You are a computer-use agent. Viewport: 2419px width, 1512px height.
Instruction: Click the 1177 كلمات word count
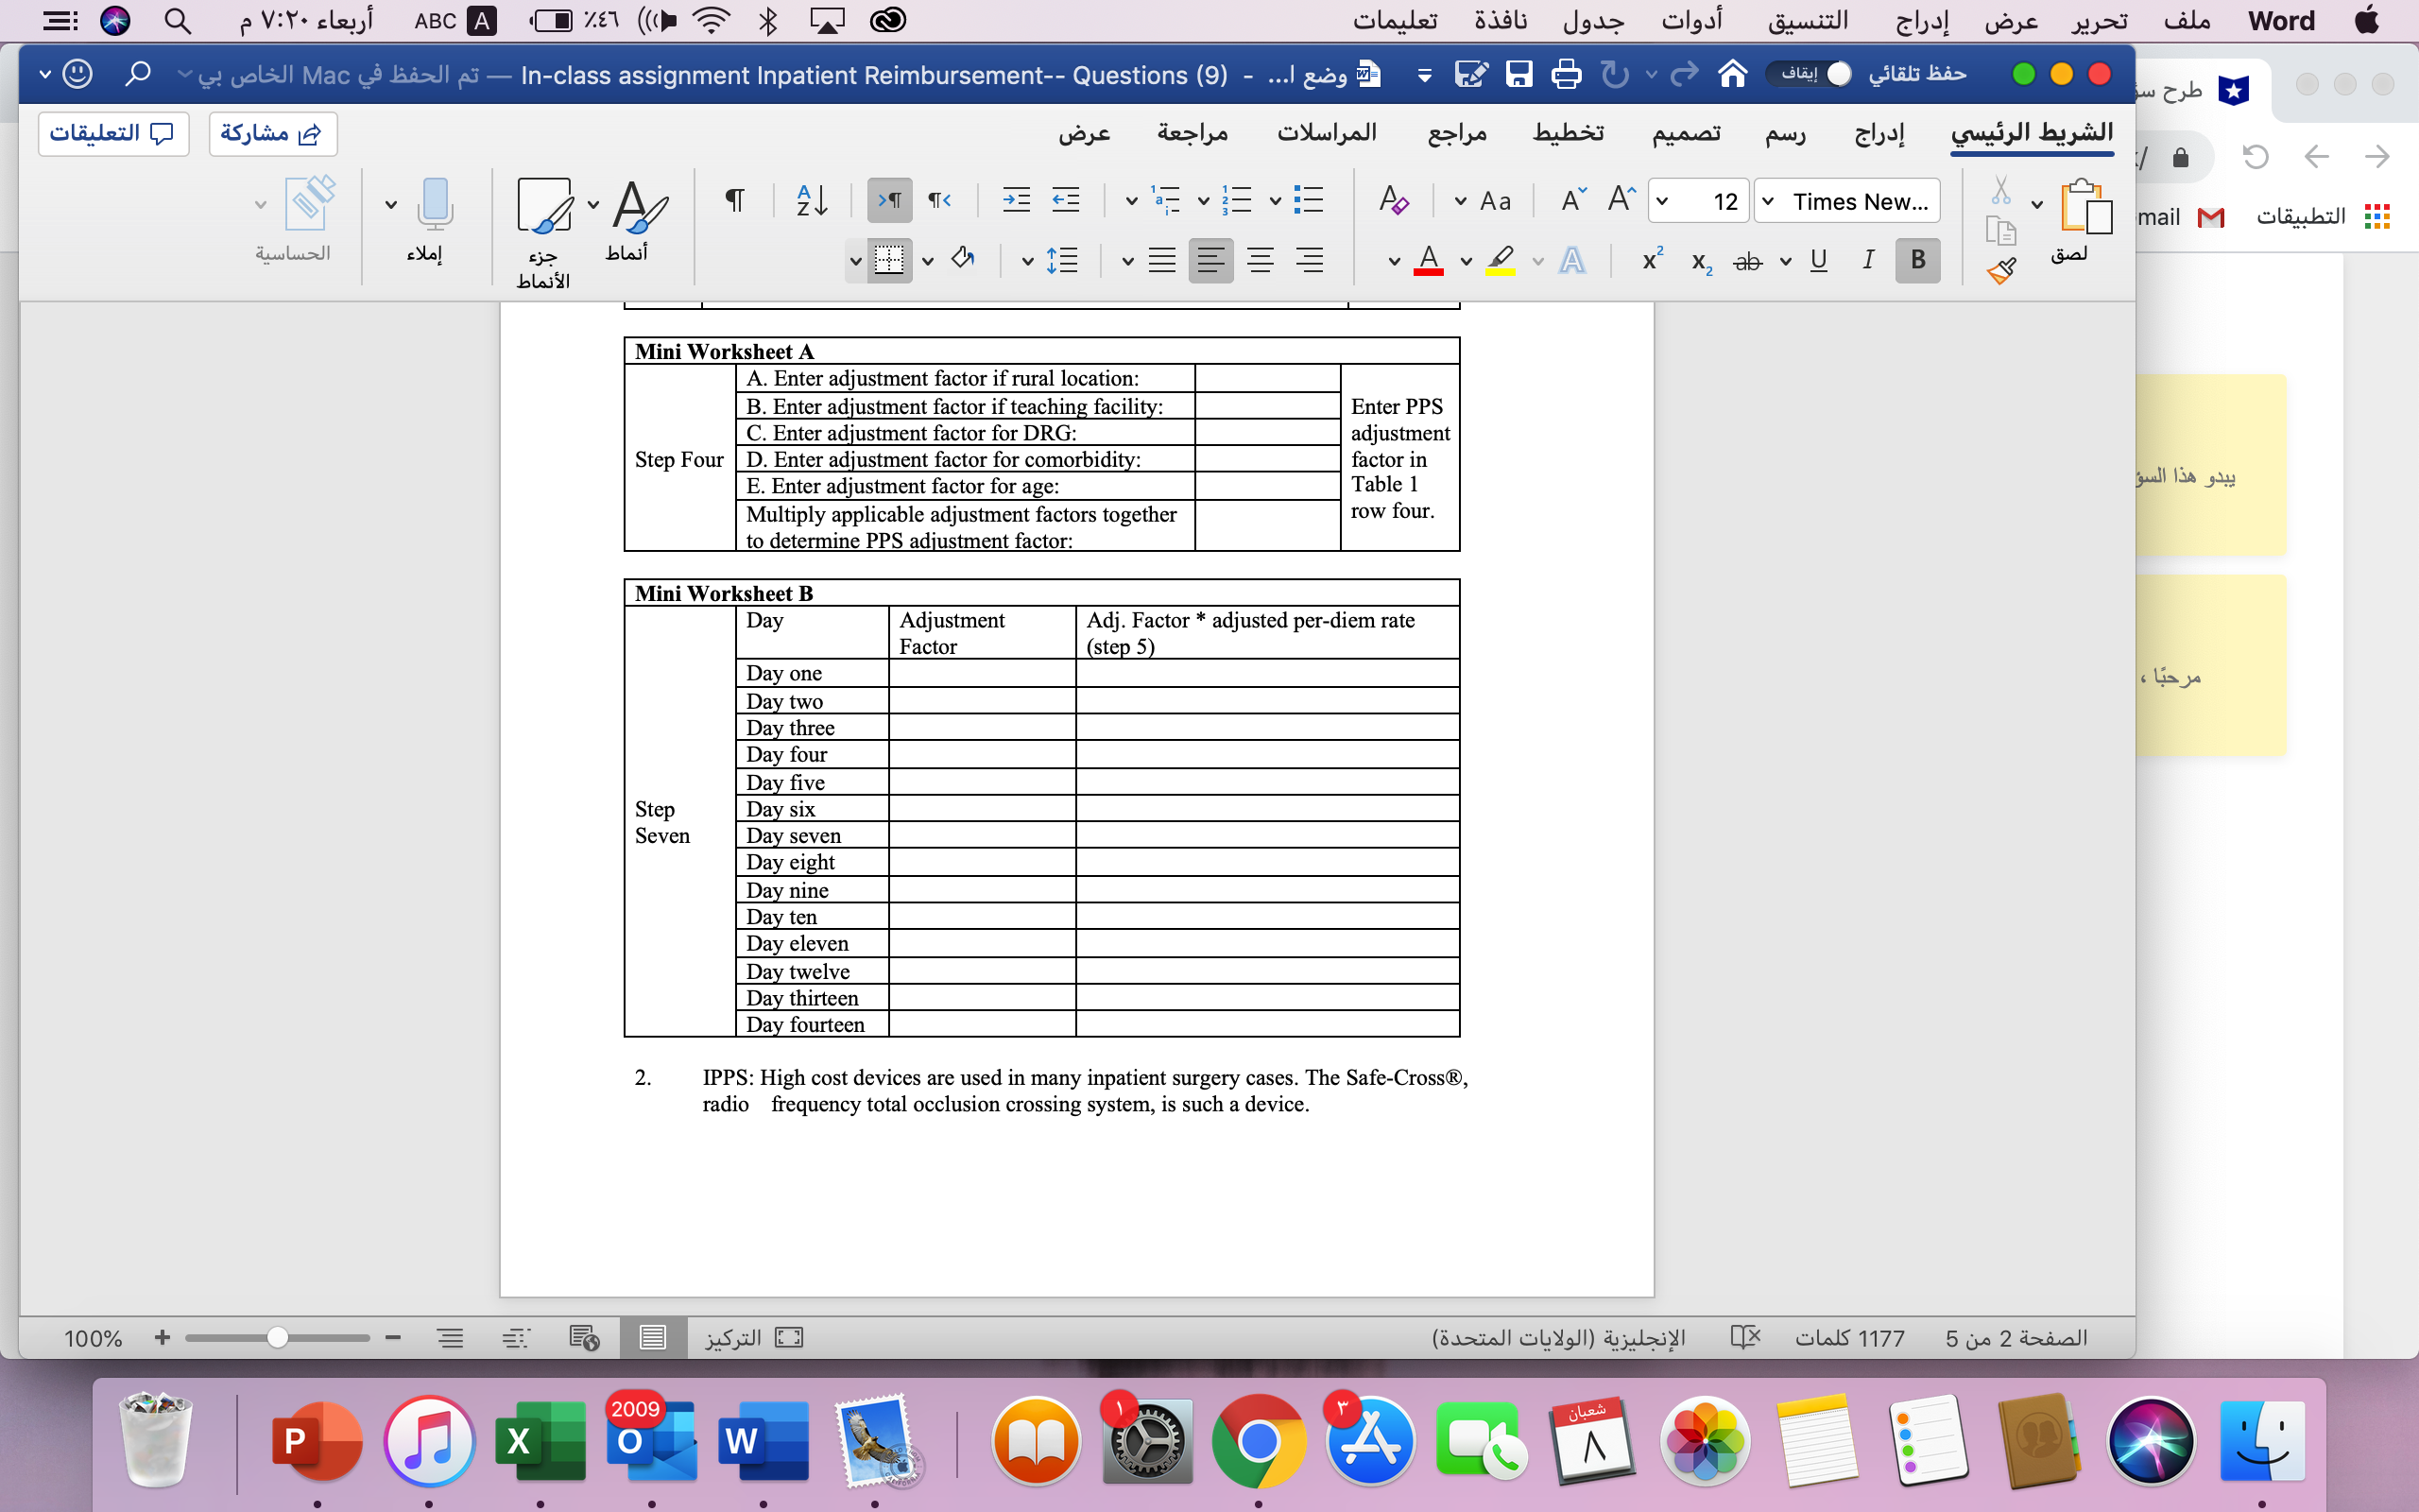pos(1850,1338)
